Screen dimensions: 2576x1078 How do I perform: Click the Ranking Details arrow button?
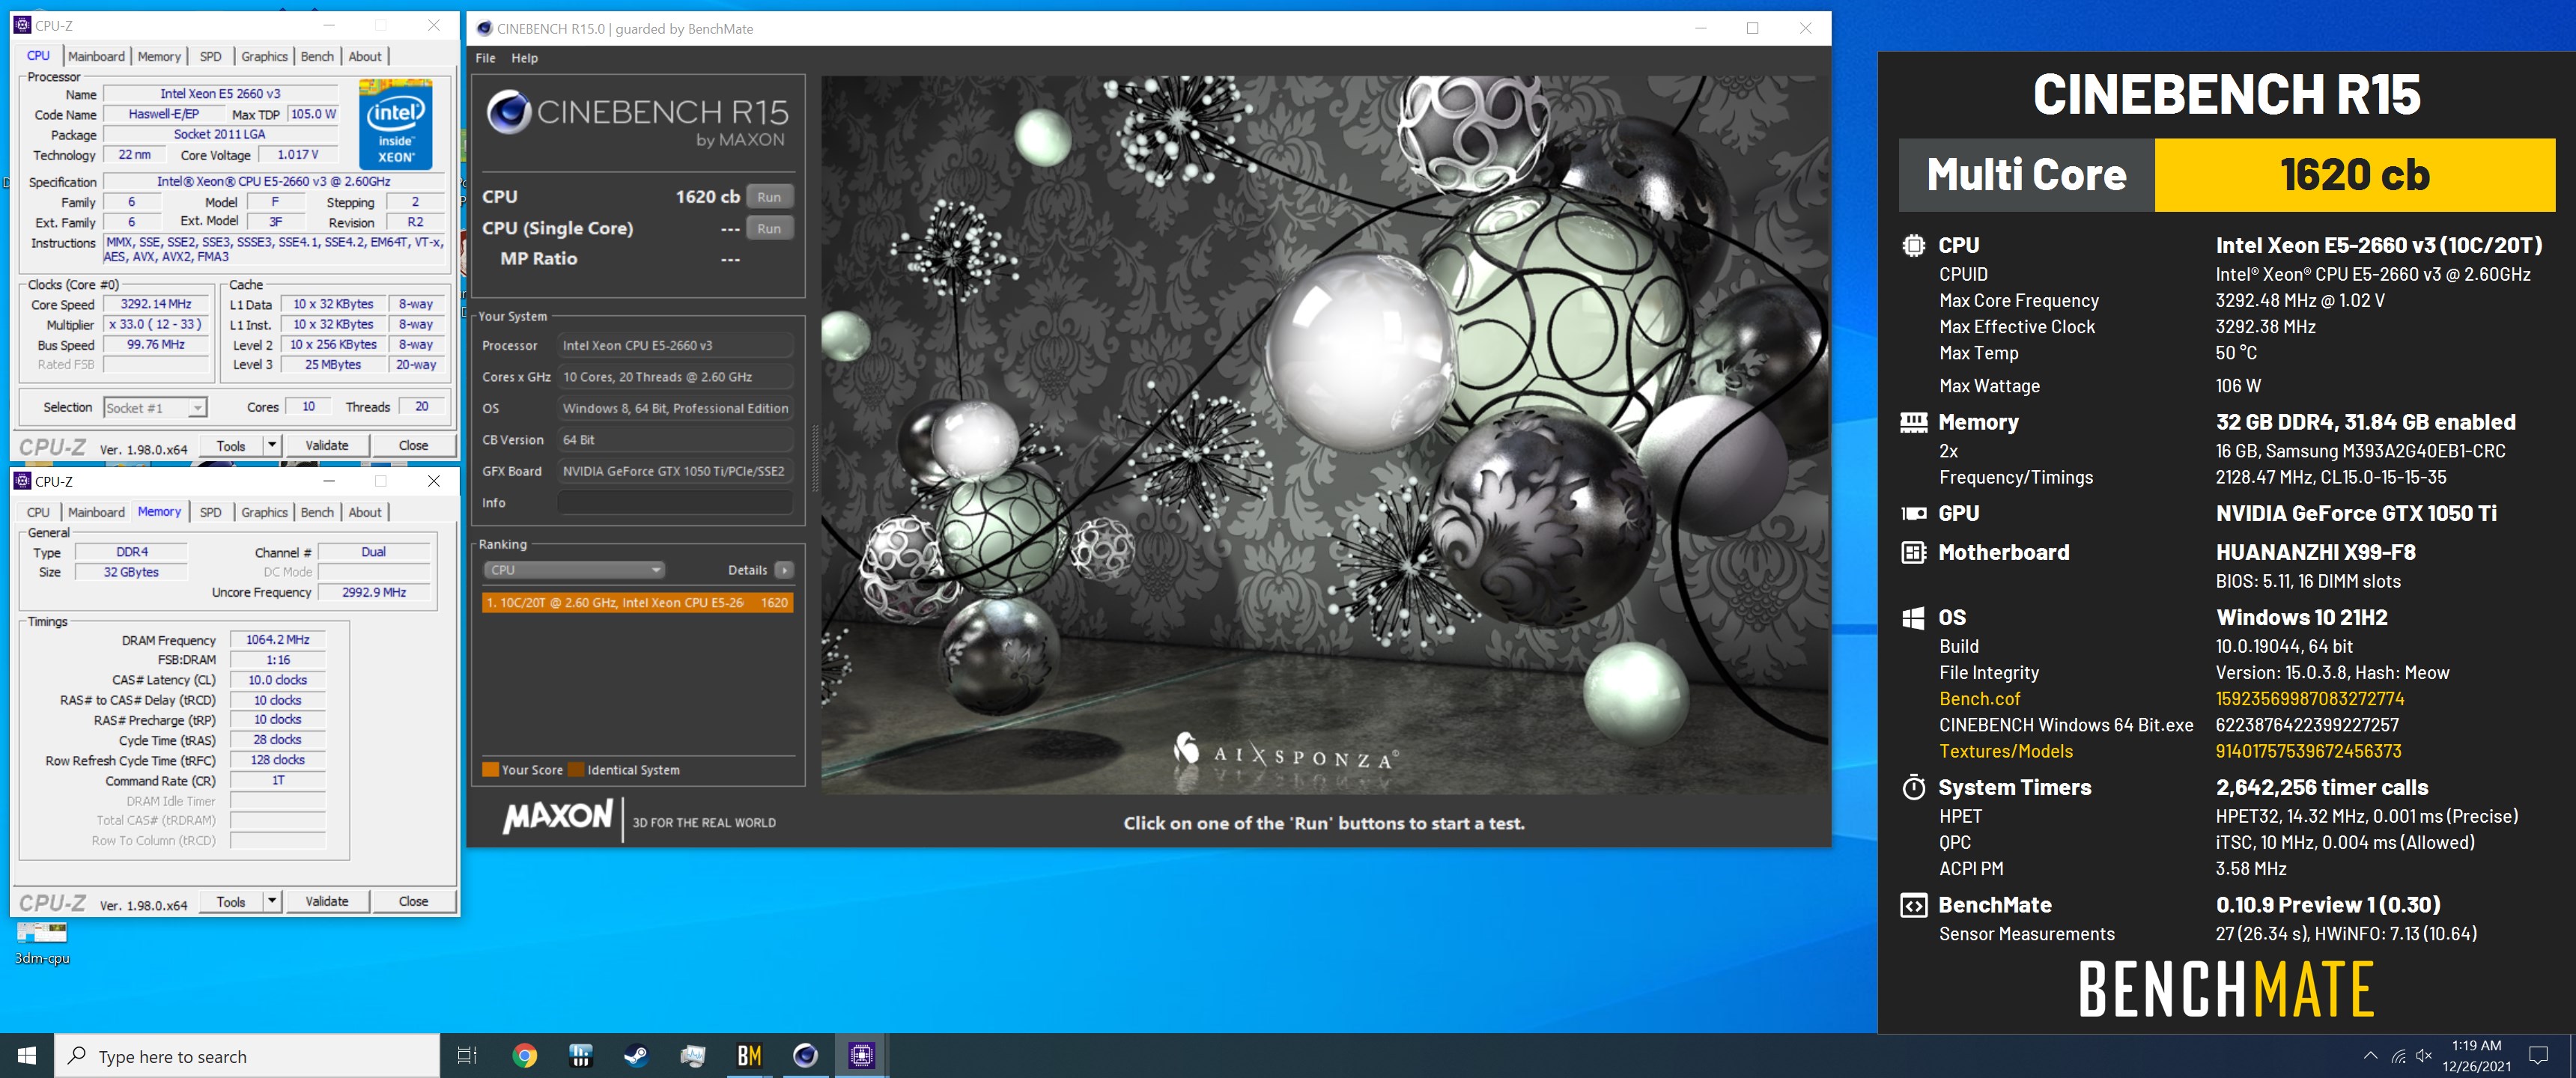click(x=785, y=570)
